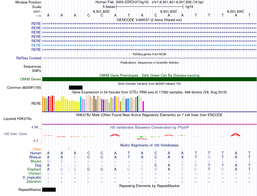The height and width of the screenshot is (196, 257).
Task: Select the black dbSNP variant block
Action: click(x=76, y=88)
